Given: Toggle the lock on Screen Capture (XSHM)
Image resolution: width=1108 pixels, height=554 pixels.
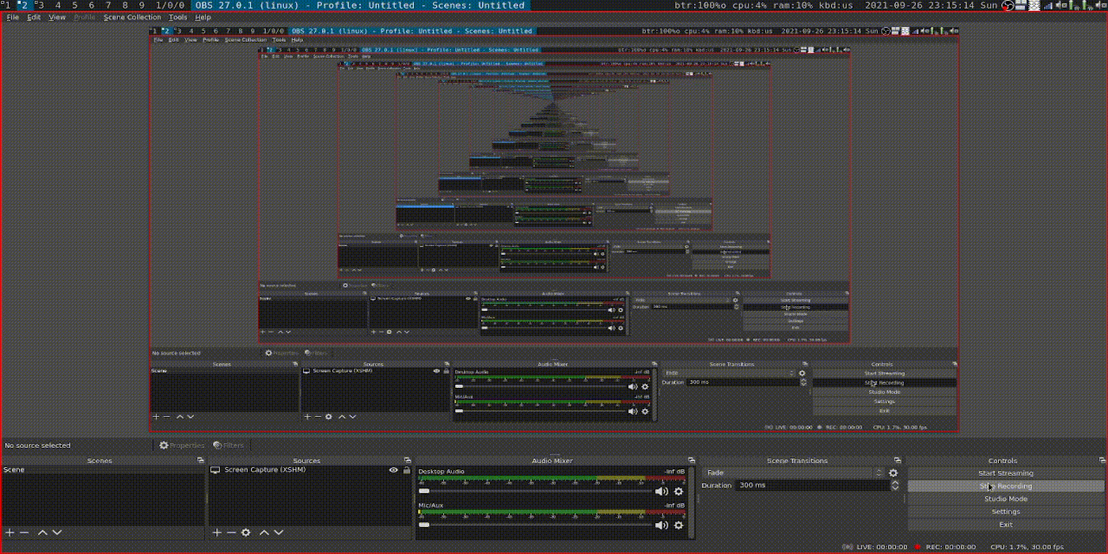Looking at the screenshot, I should [407, 470].
